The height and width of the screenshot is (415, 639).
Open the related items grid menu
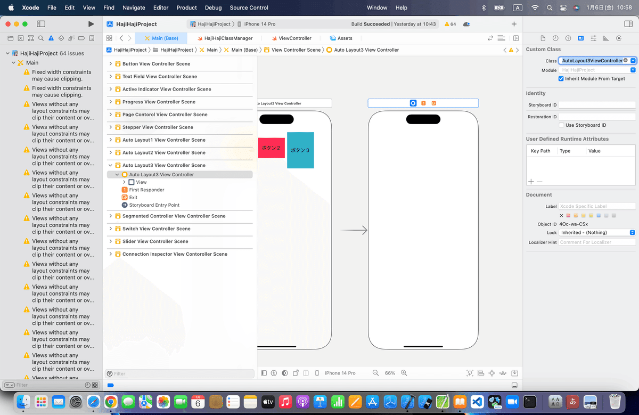109,38
